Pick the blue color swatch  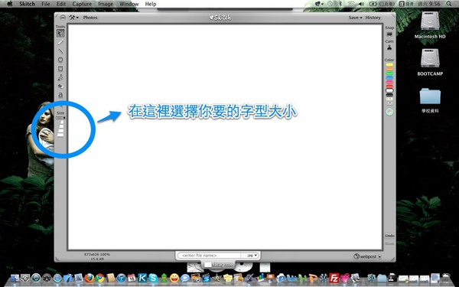pos(389,78)
